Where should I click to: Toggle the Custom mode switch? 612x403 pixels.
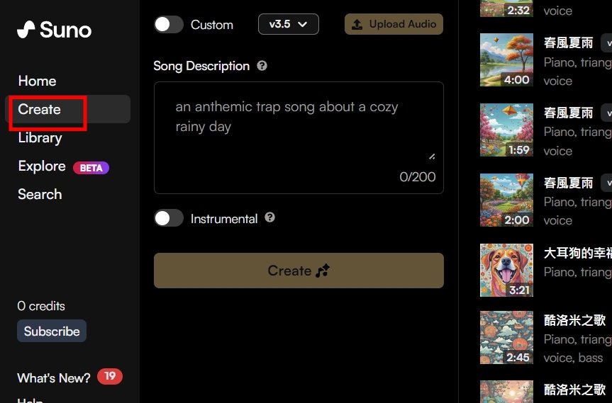pos(169,25)
